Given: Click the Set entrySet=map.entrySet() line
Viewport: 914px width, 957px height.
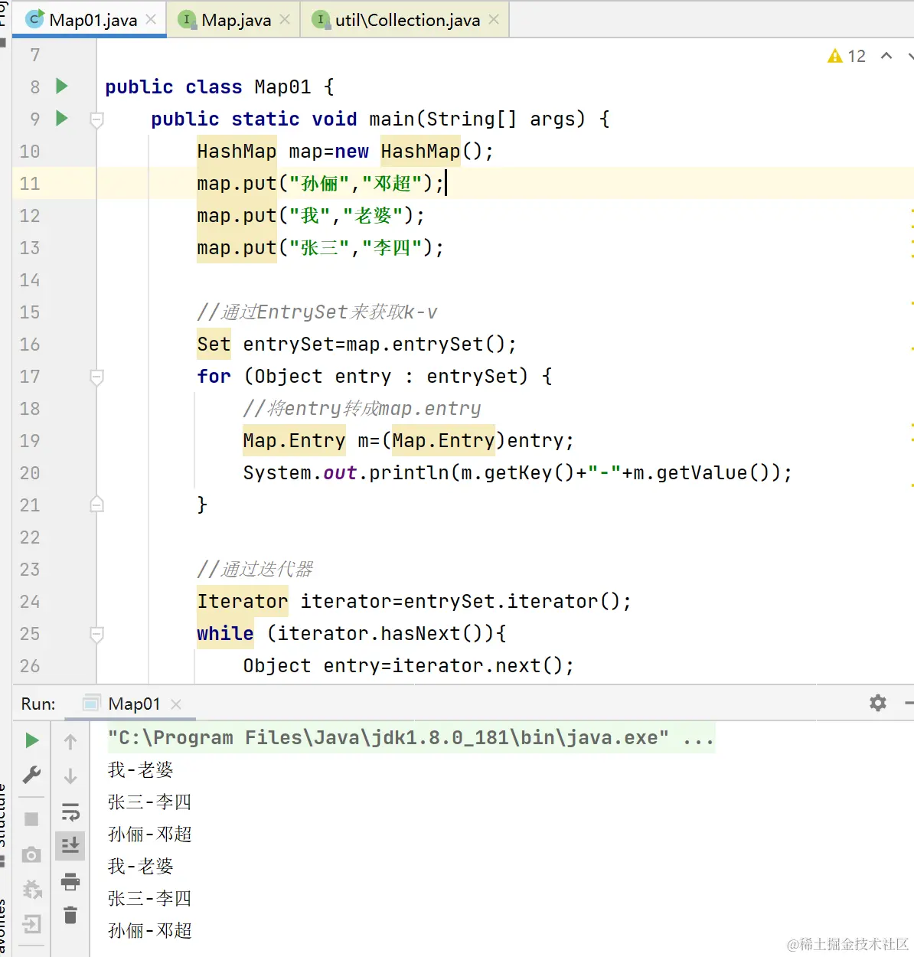Looking at the screenshot, I should click(x=357, y=345).
